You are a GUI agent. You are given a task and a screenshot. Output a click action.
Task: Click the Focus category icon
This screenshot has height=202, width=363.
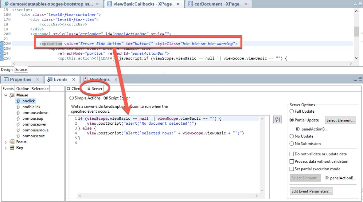click(x=12, y=142)
